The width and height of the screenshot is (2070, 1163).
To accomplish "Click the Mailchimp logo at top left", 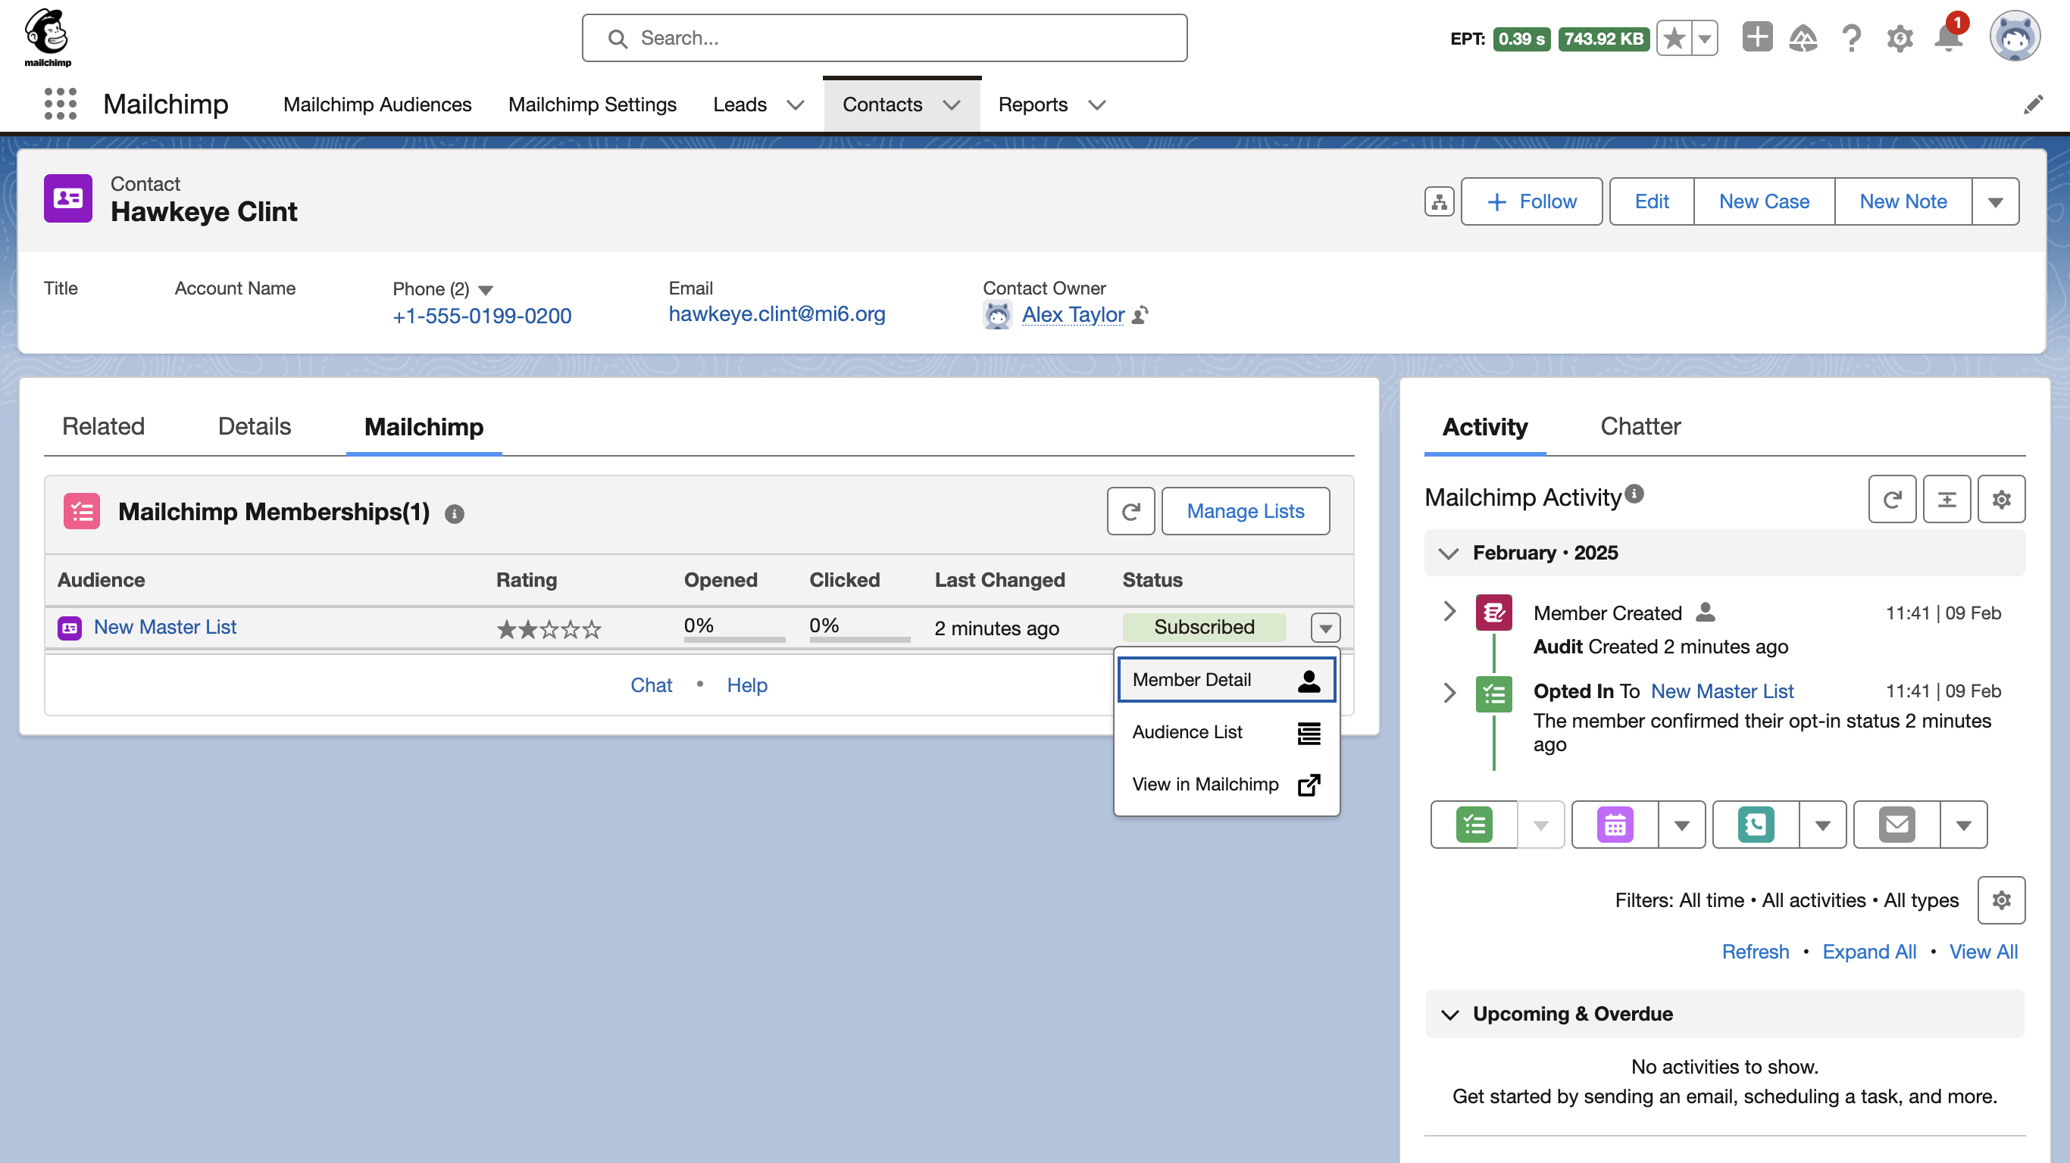I will tap(48, 38).
